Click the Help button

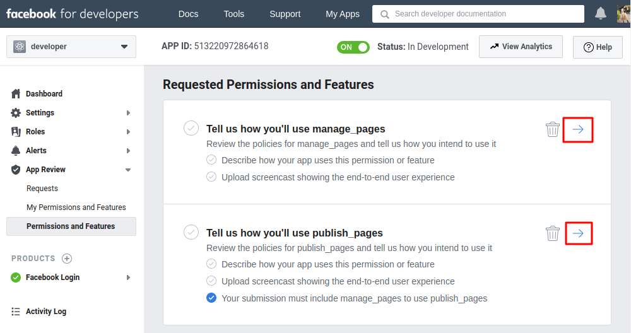[598, 47]
